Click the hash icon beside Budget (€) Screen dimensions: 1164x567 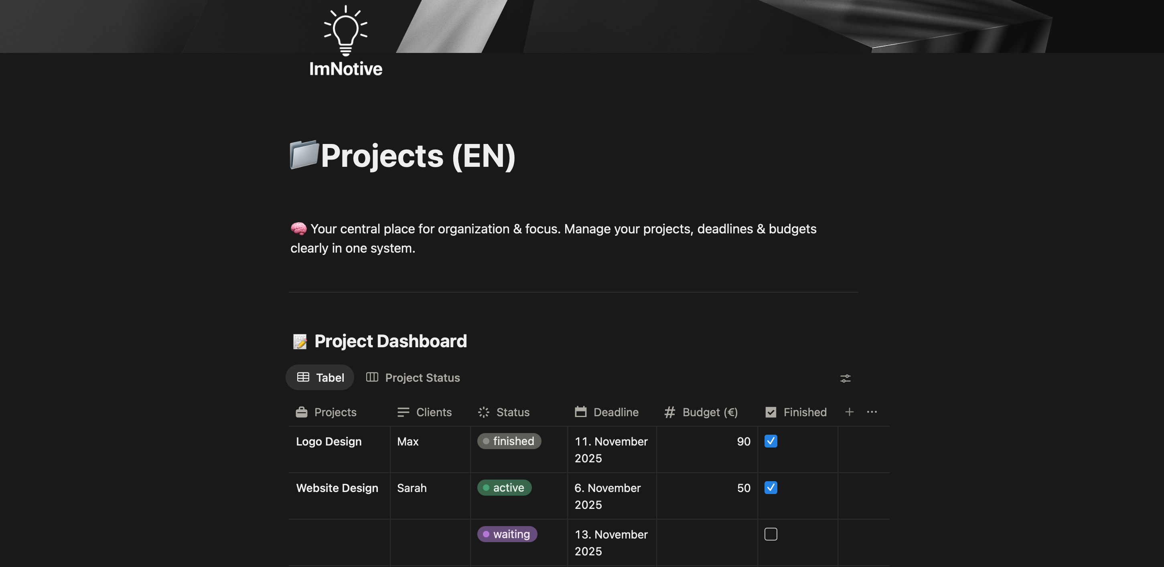pos(669,411)
